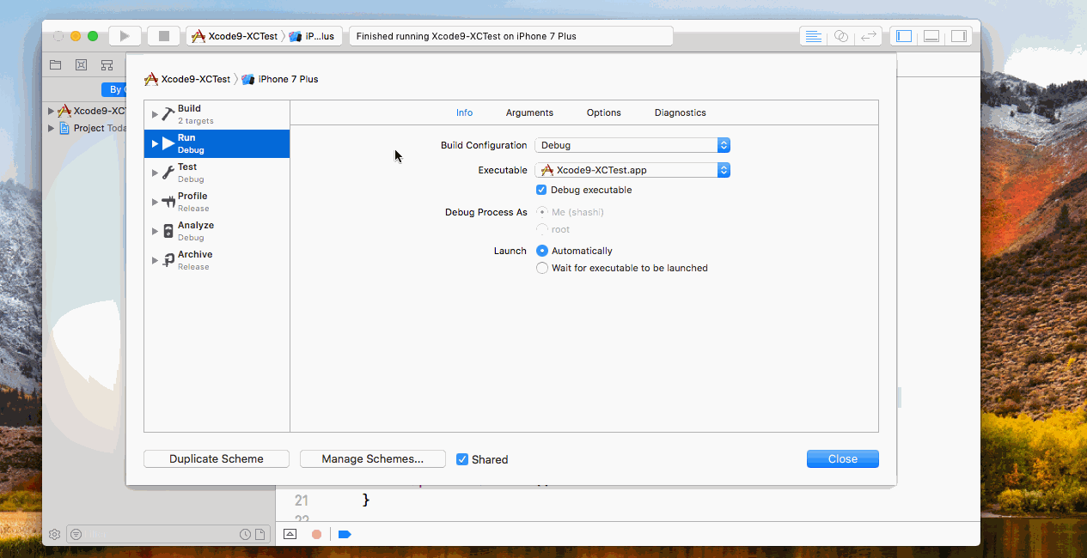Viewport: 1087px width, 558px height.
Task: Show the standard editor
Action: coord(812,36)
